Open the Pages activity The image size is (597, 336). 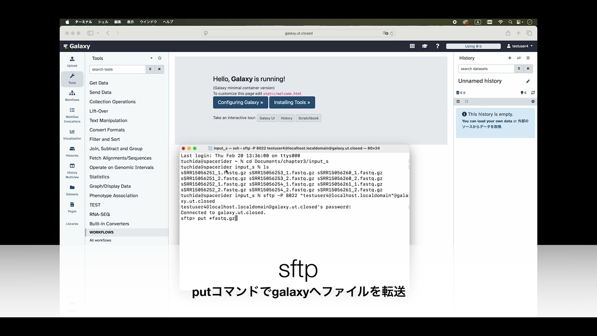(72, 207)
